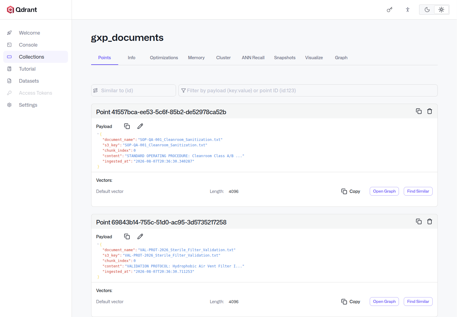
Task: Click the Point 41557bca-ee53 heading
Action: 161,112
